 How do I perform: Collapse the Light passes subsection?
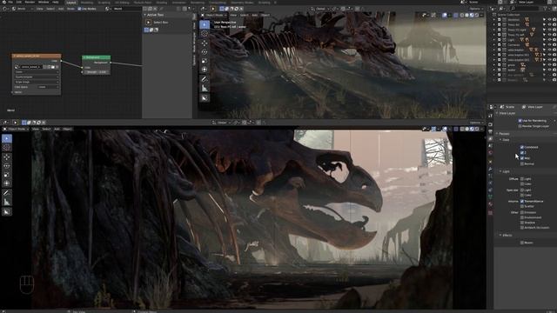(x=500, y=171)
